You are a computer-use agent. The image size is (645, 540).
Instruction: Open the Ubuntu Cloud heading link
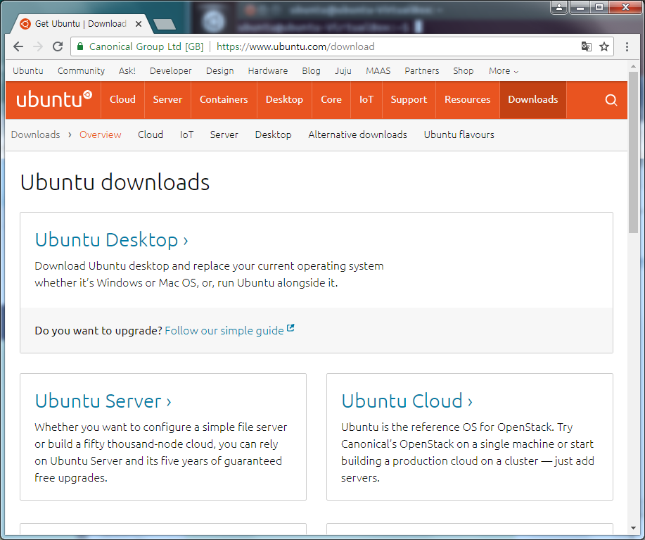tap(407, 401)
